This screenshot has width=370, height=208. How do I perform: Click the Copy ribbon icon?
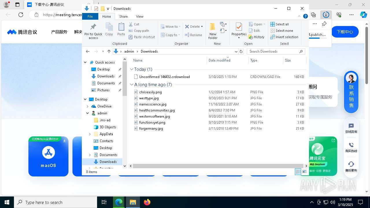click(109, 29)
